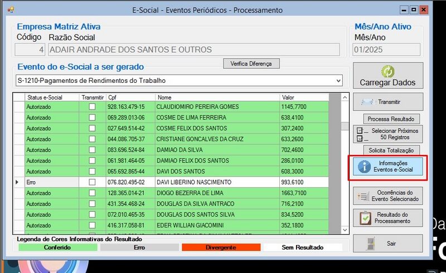Tick Transmitir checkbox for EDER WILLIAN GIACOMINI
446x273 pixels.
92,225
